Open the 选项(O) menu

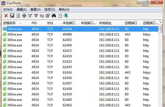click(x=50, y=10)
